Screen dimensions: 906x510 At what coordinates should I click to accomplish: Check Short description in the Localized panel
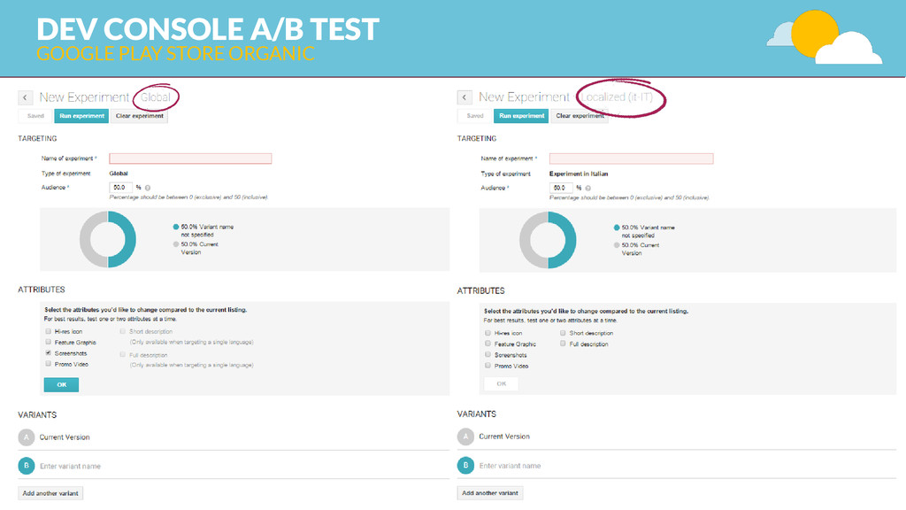coord(563,333)
